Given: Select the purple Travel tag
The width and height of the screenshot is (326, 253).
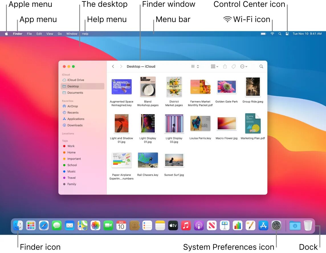Looking at the screenshot, I should pyautogui.click(x=83, y=178).
